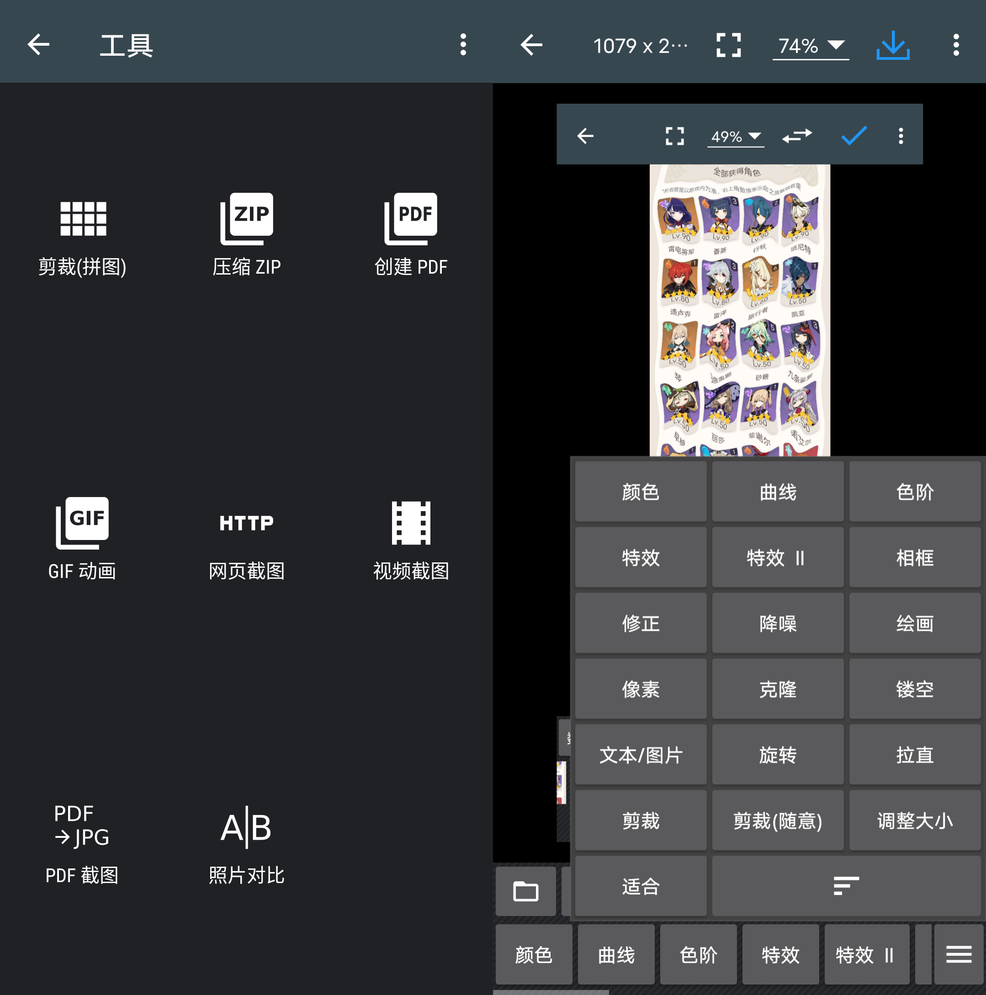The width and height of the screenshot is (986, 995).
Task: Select the 剪裁(随意) tool
Action: (778, 820)
